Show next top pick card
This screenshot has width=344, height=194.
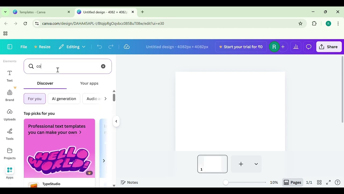[x=104, y=161]
